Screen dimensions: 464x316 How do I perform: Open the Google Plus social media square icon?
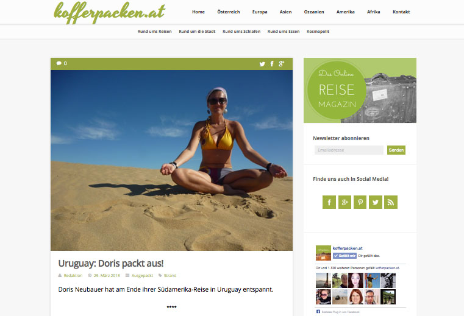(x=344, y=202)
